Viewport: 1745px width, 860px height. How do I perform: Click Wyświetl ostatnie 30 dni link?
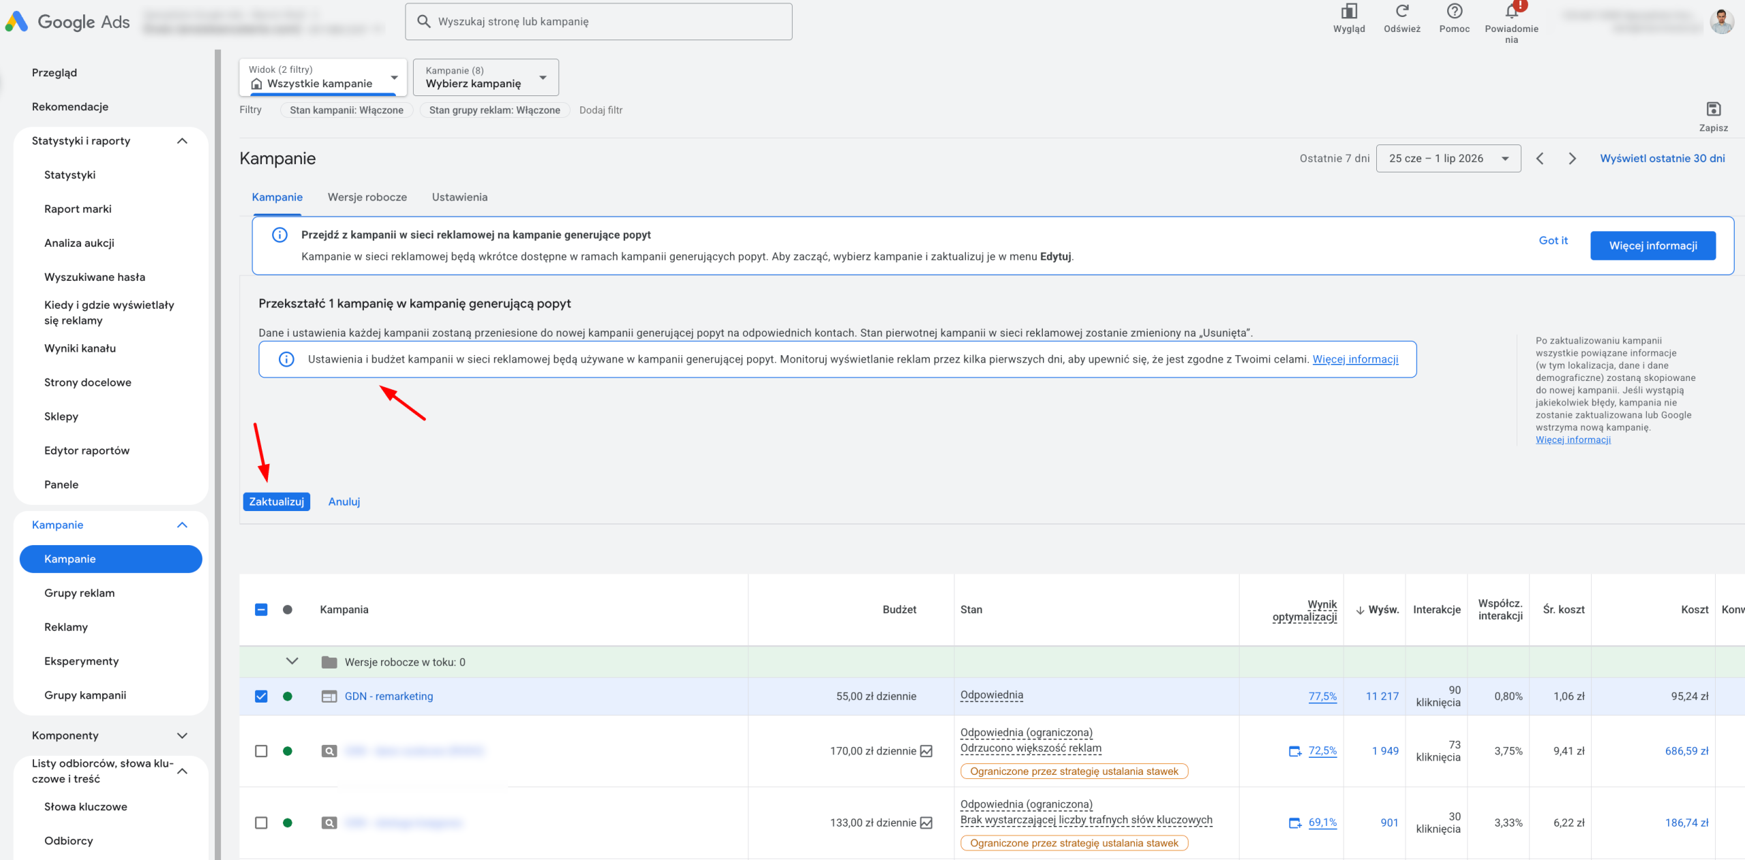(1663, 159)
